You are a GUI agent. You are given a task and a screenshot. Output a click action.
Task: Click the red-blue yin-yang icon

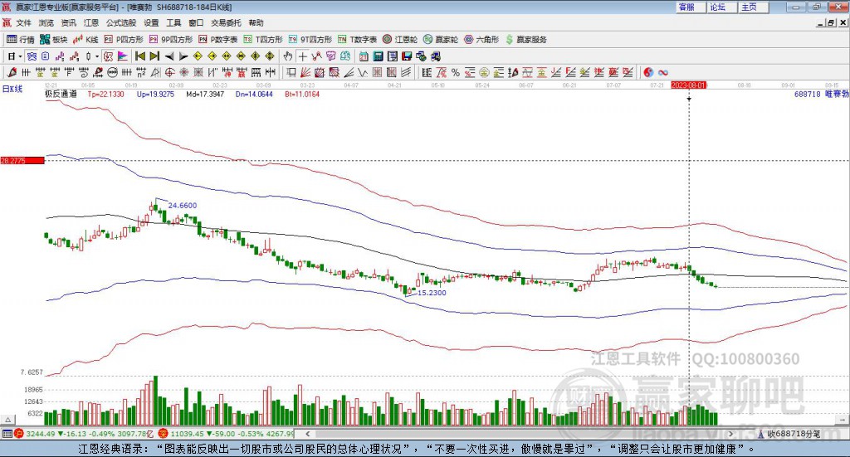[x=648, y=72]
